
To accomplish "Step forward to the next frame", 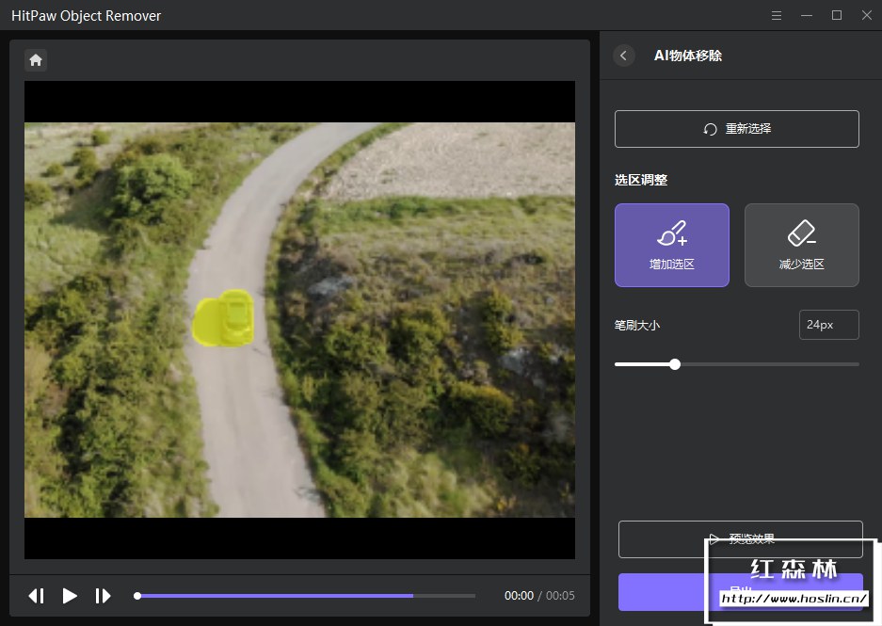I will 103,596.
